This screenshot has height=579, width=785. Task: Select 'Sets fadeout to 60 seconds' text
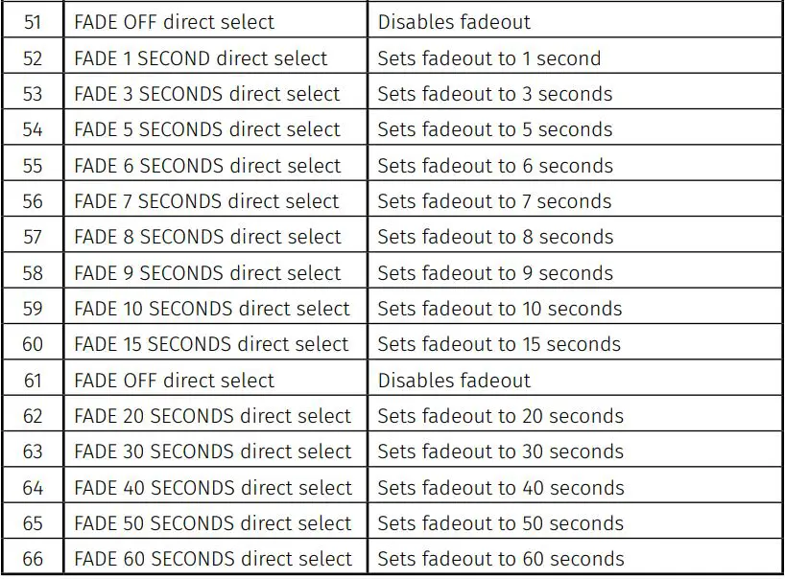tap(500, 559)
